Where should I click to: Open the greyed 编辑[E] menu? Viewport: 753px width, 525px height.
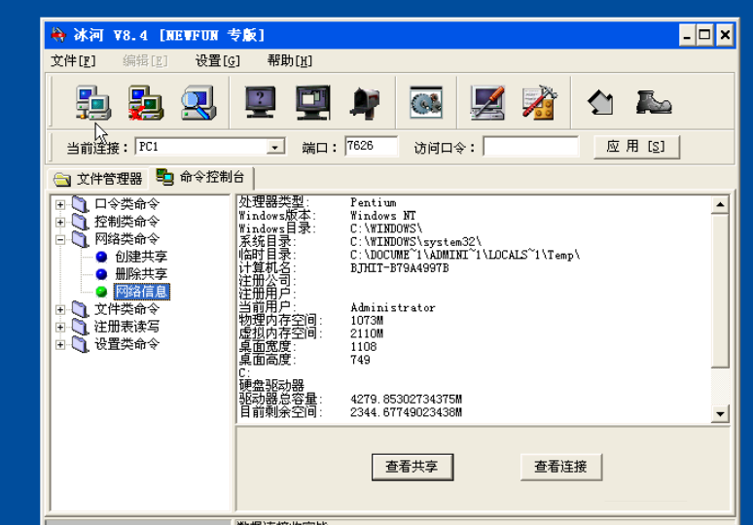[x=145, y=61]
